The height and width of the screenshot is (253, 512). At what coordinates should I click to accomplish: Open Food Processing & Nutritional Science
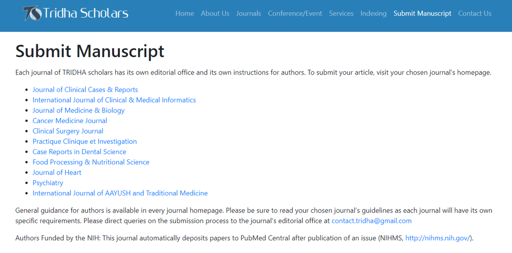click(x=91, y=162)
